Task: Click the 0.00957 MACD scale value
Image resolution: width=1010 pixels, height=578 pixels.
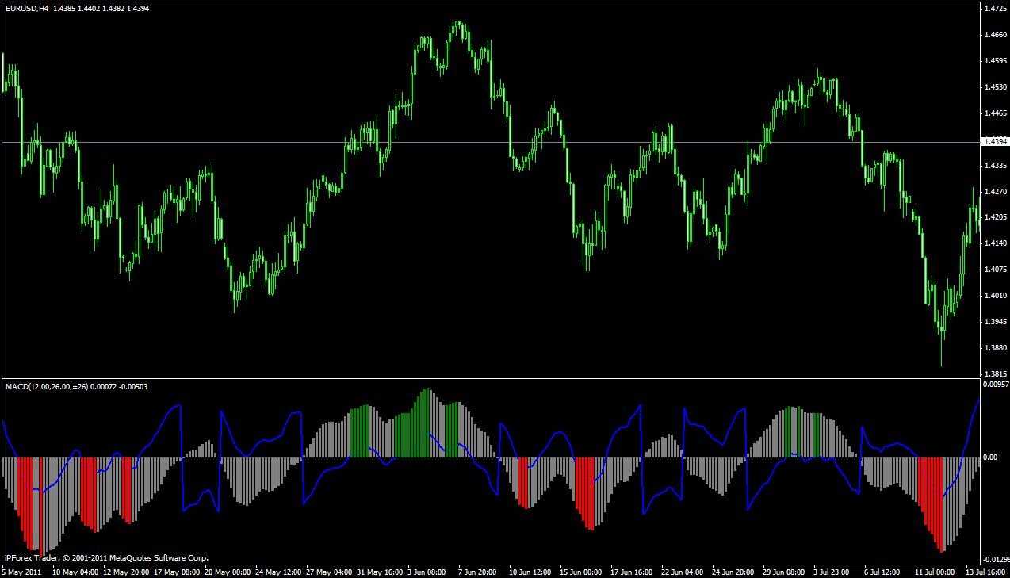Action: point(995,385)
